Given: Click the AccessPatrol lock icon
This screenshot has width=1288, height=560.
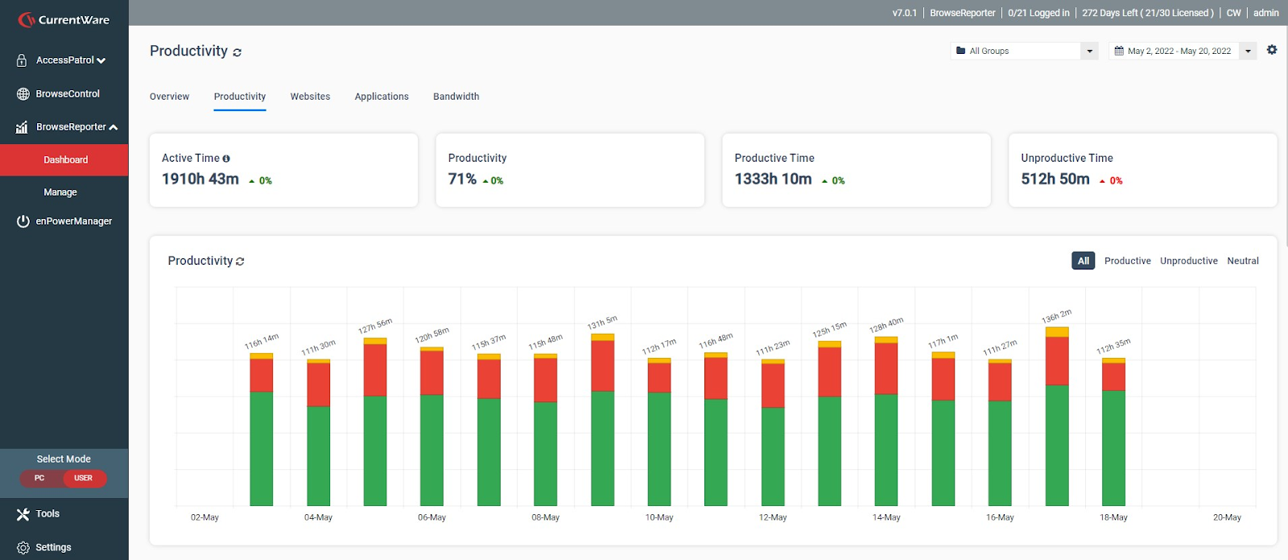Looking at the screenshot, I should [23, 60].
